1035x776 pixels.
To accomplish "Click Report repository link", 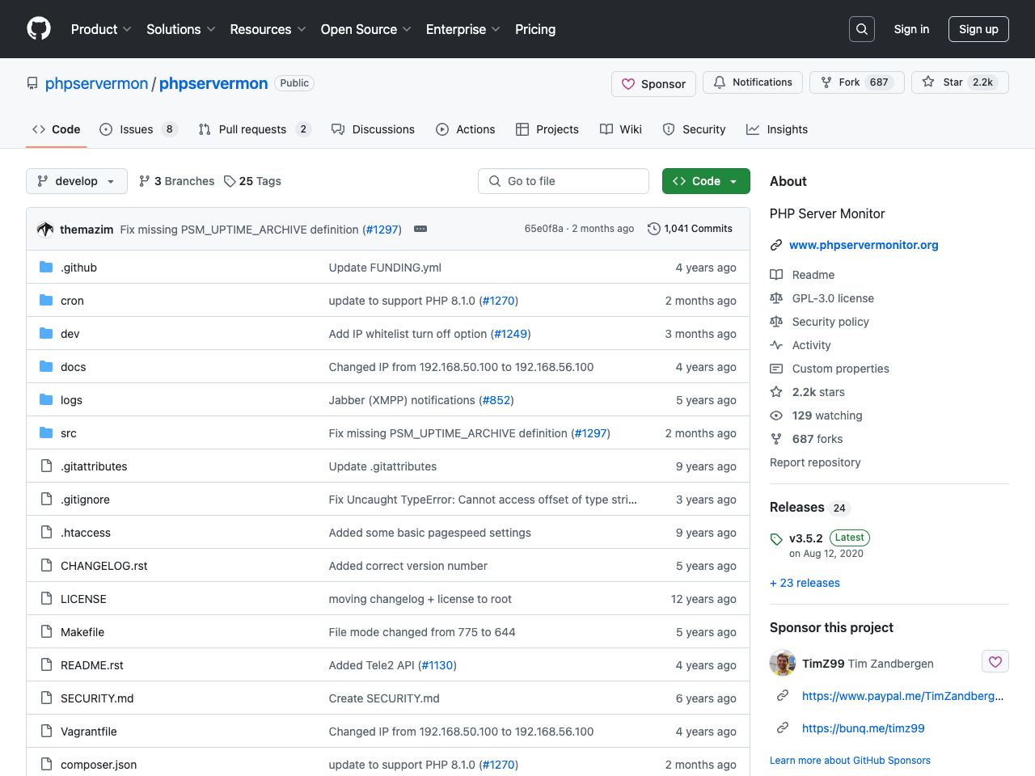I will pyautogui.click(x=815, y=462).
